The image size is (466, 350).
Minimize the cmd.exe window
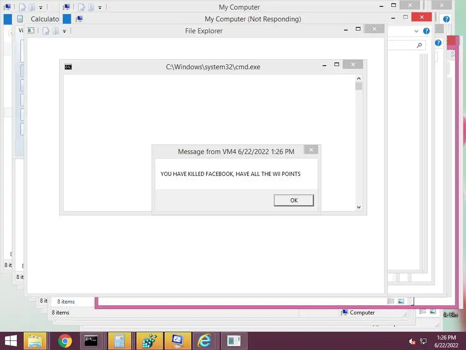(x=324, y=65)
